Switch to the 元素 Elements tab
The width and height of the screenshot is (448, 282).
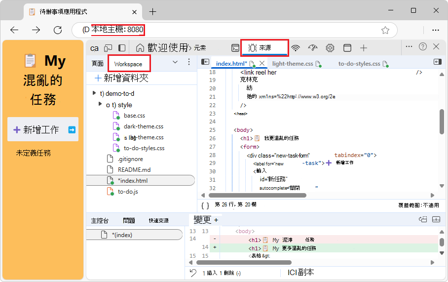(200, 48)
